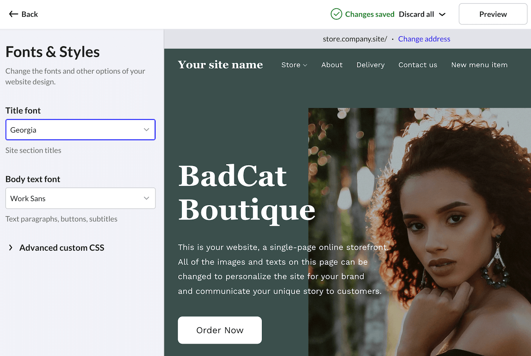Select New menu item in navigation
This screenshot has height=356, width=531.
click(479, 65)
